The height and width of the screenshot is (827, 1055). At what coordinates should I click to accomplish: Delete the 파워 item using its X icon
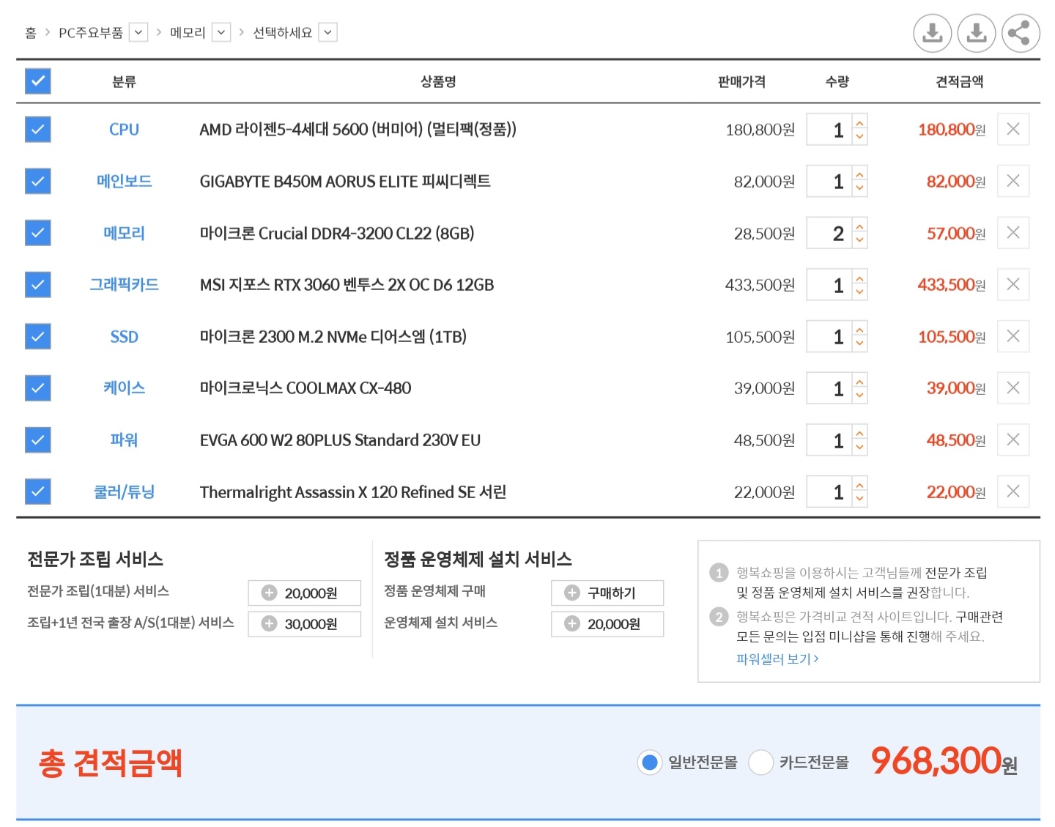[1013, 440]
